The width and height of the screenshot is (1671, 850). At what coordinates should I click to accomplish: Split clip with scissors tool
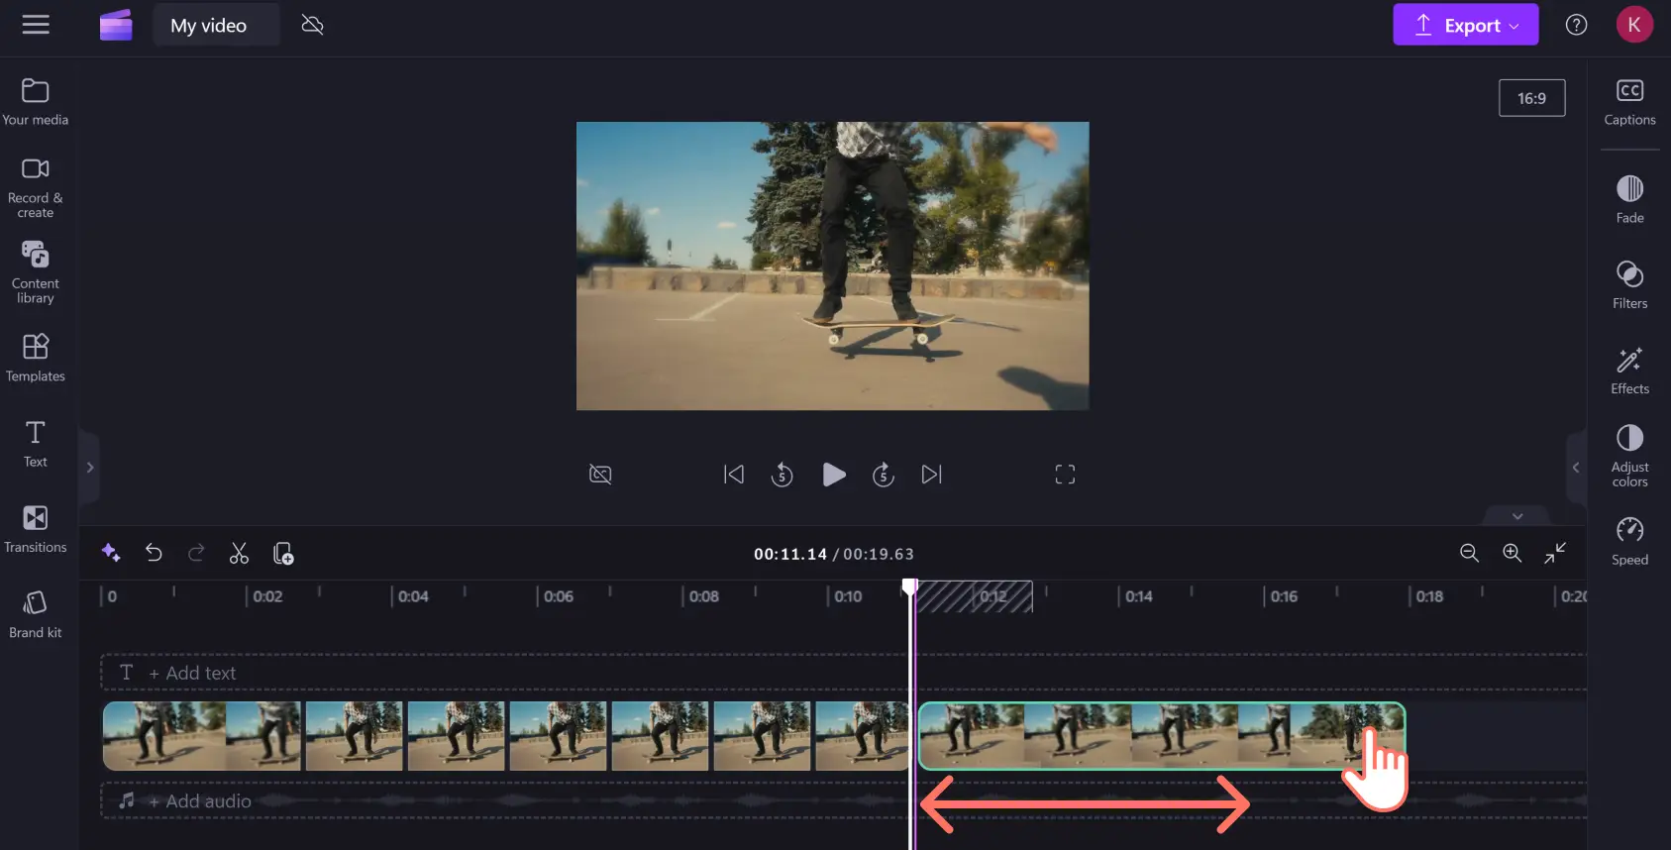tap(239, 553)
